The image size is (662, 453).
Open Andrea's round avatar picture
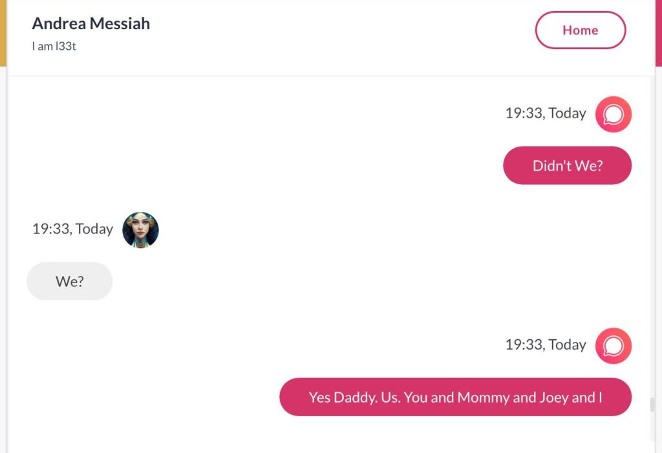pos(140,230)
